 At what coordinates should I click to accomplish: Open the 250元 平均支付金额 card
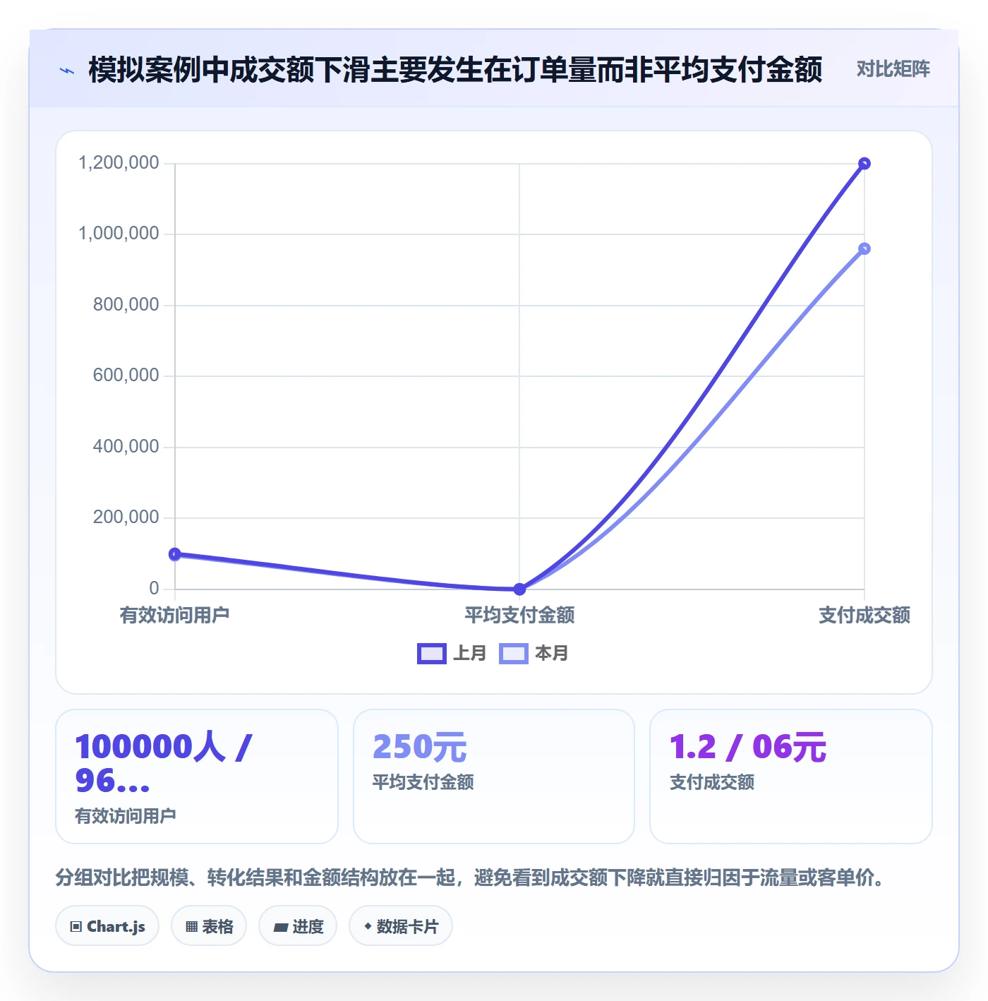click(494, 777)
